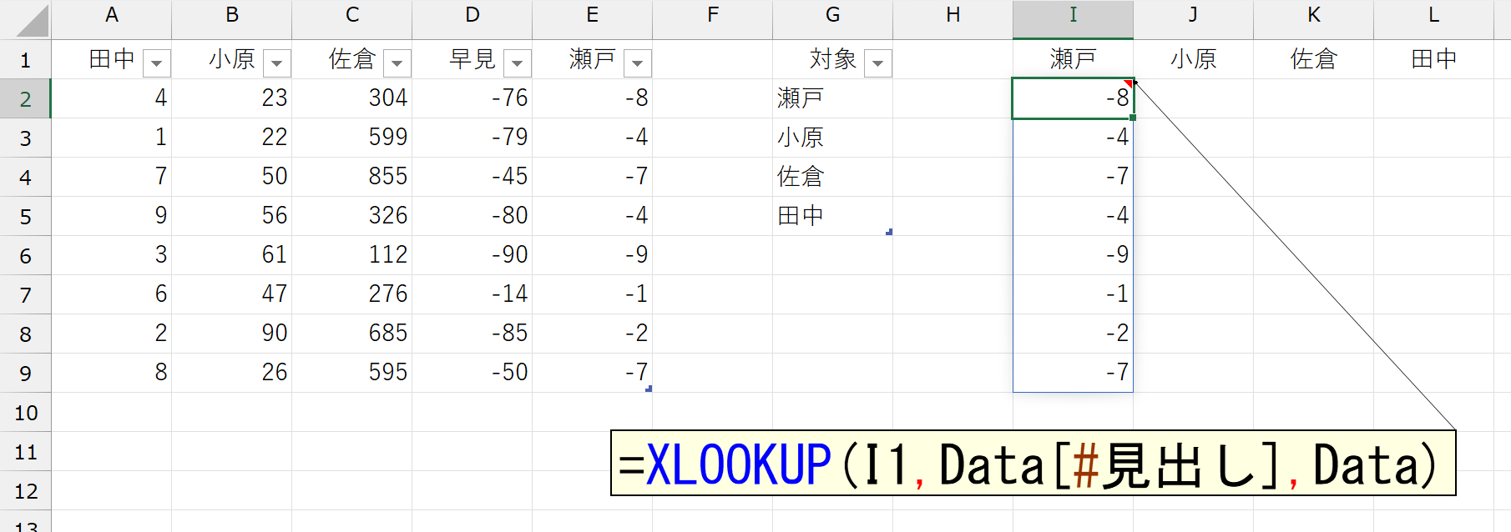
Task: Click cell C3 with value 599
Action: tap(352, 138)
